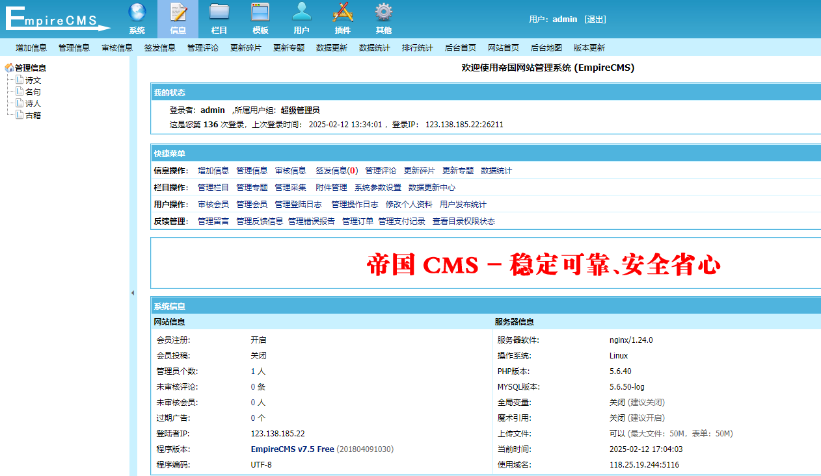
Task: Open 数据统计 in the submenu bar
Action: (x=375, y=47)
